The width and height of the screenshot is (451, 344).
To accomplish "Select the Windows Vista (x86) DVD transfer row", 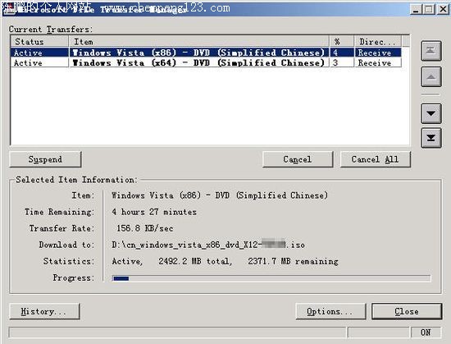I will (206, 53).
